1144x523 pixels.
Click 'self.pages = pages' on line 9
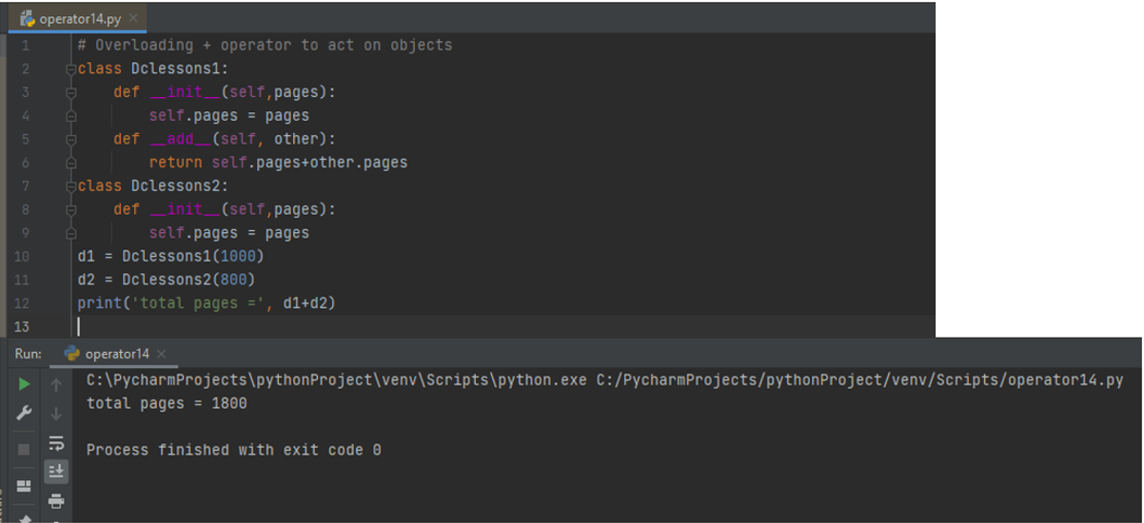(x=228, y=233)
